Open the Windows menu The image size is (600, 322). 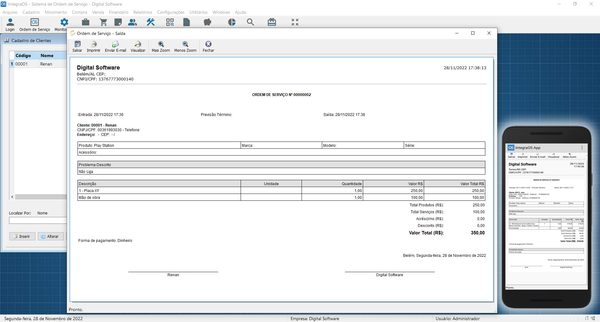[x=221, y=12]
